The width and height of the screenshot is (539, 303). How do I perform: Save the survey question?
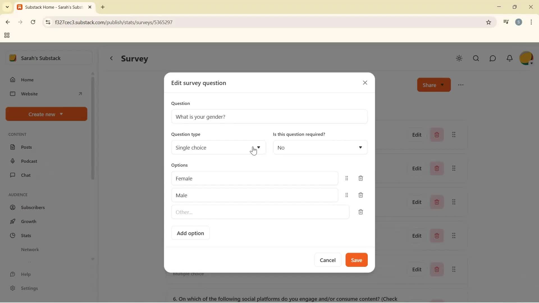coord(356,260)
